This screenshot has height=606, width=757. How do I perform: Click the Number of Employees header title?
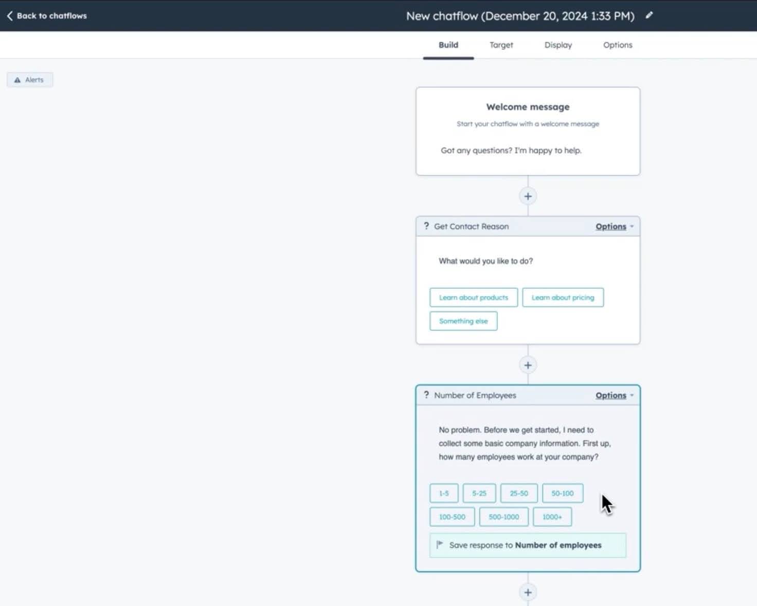[x=475, y=396]
